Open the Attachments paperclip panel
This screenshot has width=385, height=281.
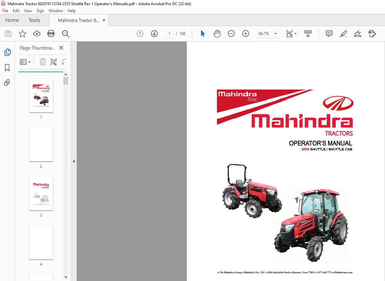pos(7,82)
